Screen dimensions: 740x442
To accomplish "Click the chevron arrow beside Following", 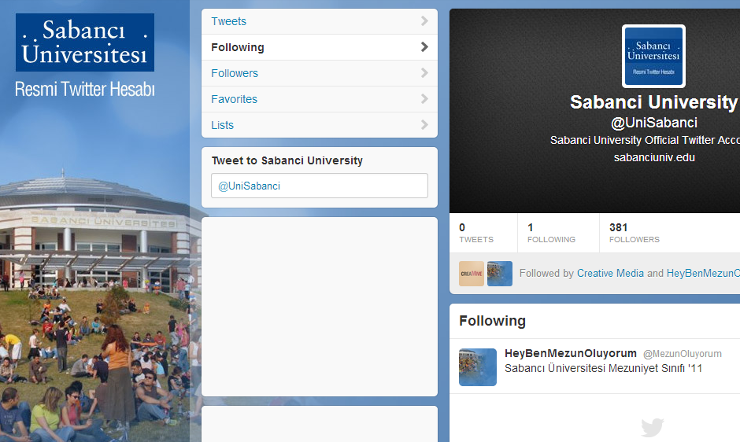I will point(424,46).
